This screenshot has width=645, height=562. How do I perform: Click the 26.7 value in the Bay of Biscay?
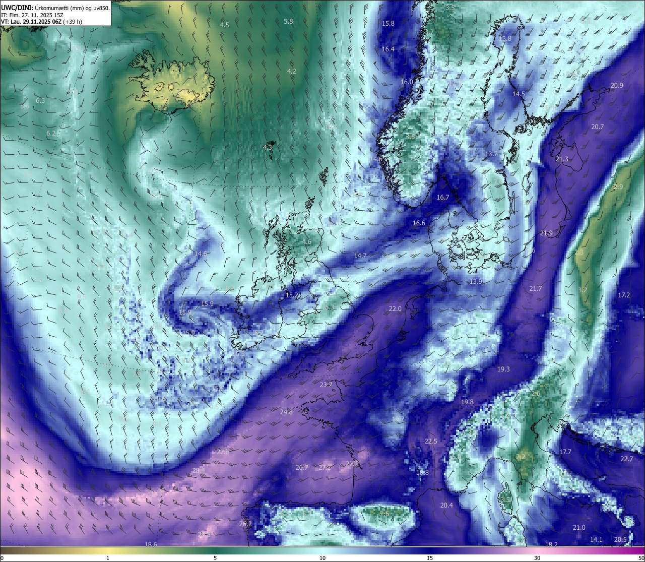[x=302, y=467]
